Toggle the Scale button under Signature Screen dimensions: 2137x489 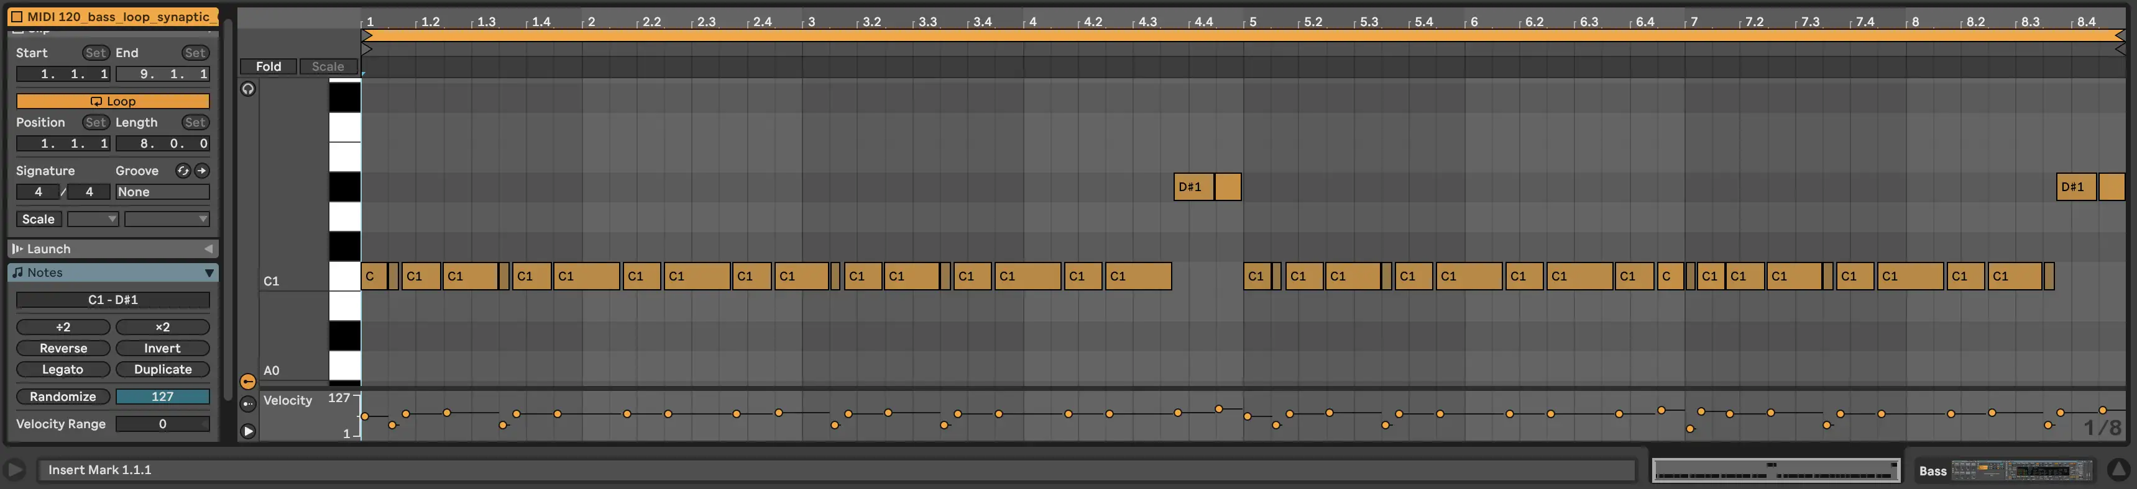pyautogui.click(x=38, y=219)
